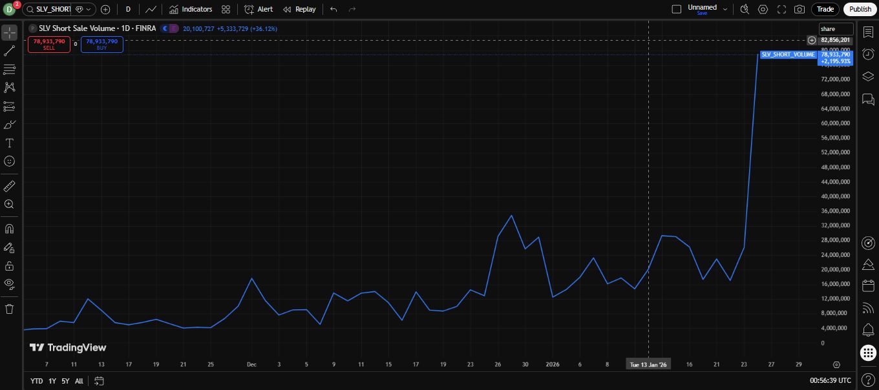The width and height of the screenshot is (879, 390).
Task: Open the D interval selector
Action: click(128, 9)
